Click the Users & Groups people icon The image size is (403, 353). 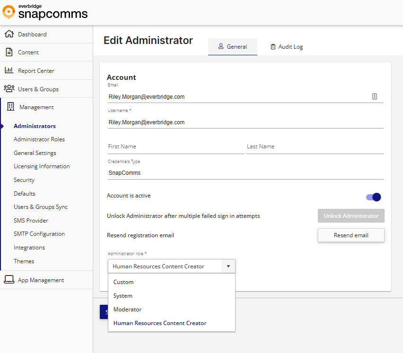point(9,88)
